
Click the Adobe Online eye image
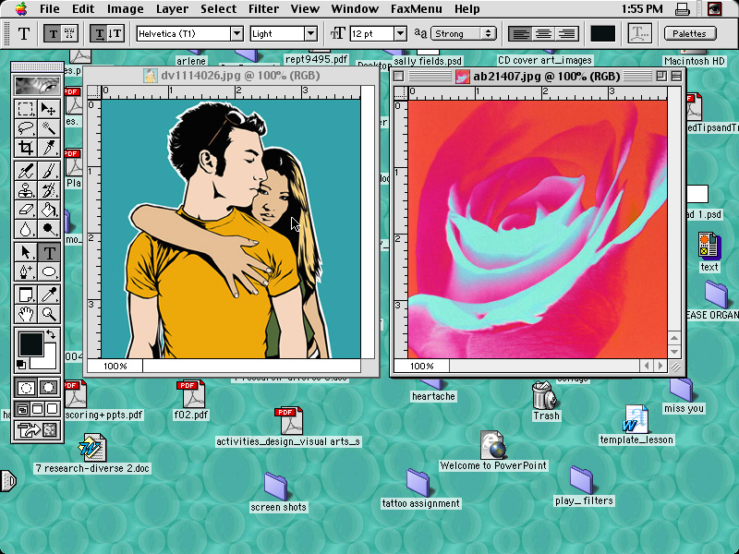tap(37, 85)
